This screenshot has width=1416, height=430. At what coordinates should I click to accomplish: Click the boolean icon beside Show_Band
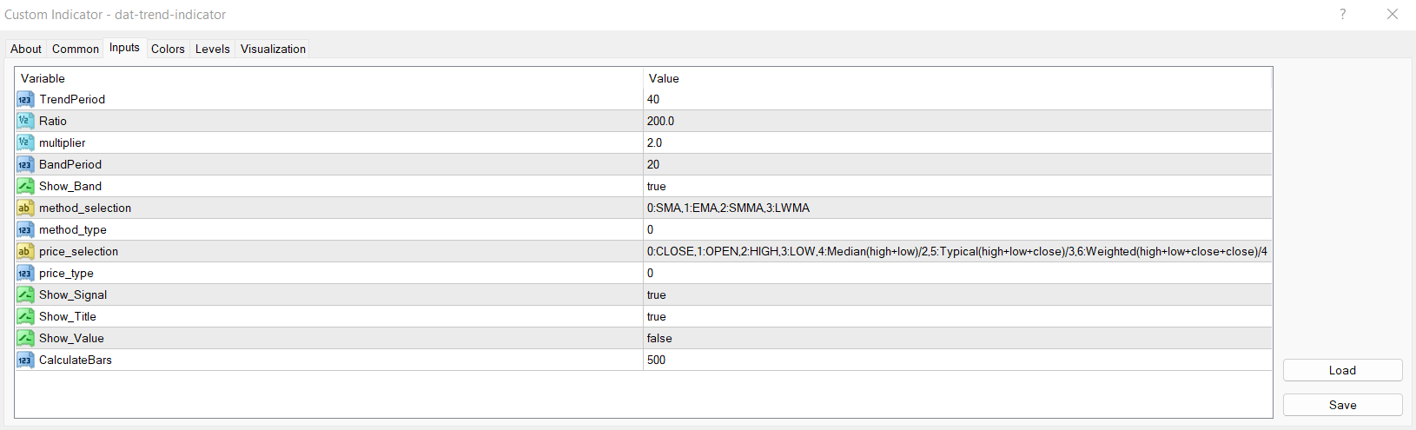[x=25, y=187]
